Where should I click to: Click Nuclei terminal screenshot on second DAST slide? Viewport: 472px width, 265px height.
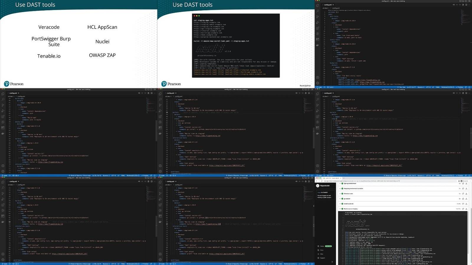[x=236, y=46]
